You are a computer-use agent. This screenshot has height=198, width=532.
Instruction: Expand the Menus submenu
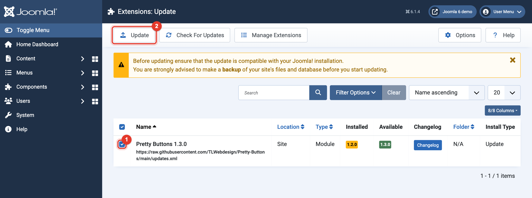pyautogui.click(x=82, y=73)
